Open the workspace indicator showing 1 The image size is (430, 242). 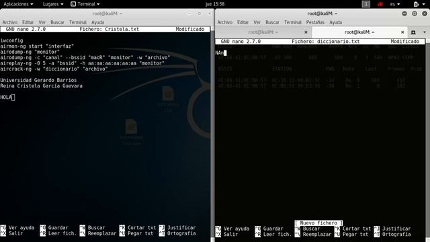pos(365,4)
